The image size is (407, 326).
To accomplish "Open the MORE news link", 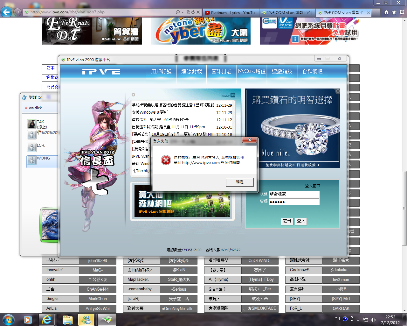I will point(225,96).
